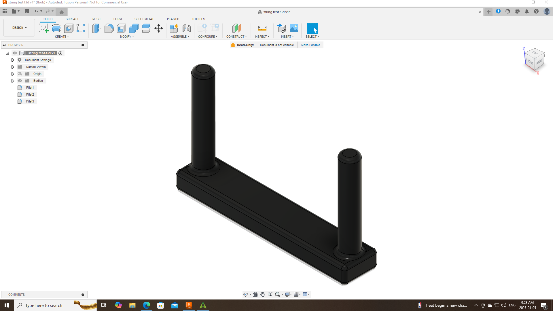Show the hidden Origin folder
This screenshot has width=553, height=311.
pos(20,74)
